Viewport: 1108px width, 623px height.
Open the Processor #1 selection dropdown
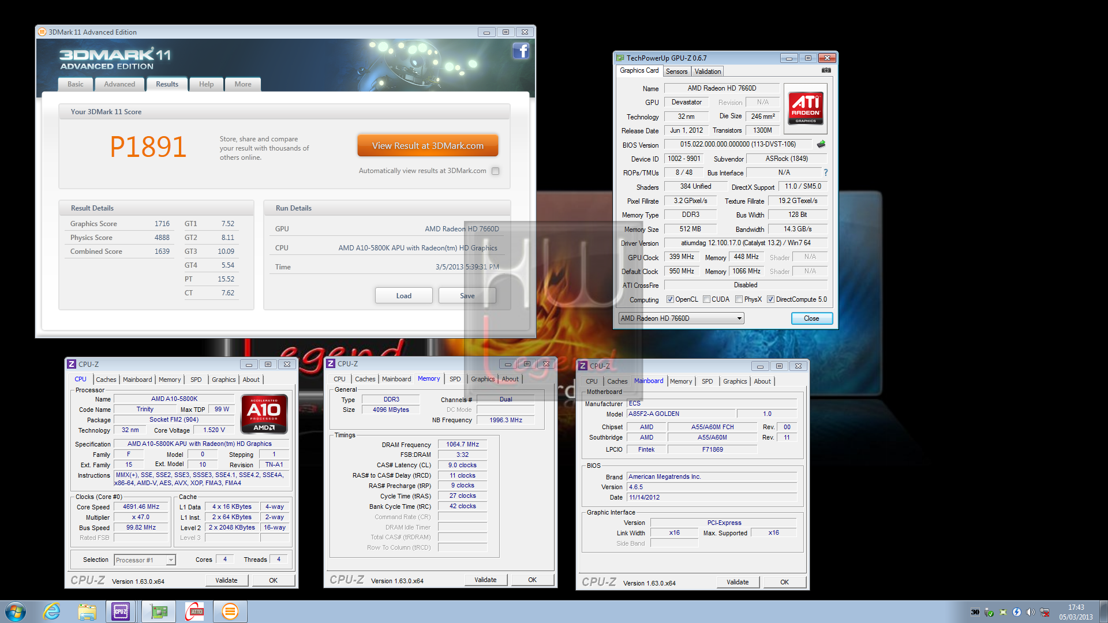[145, 560]
